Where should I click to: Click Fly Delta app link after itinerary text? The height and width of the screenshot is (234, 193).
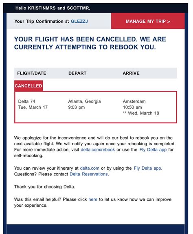[147, 168]
